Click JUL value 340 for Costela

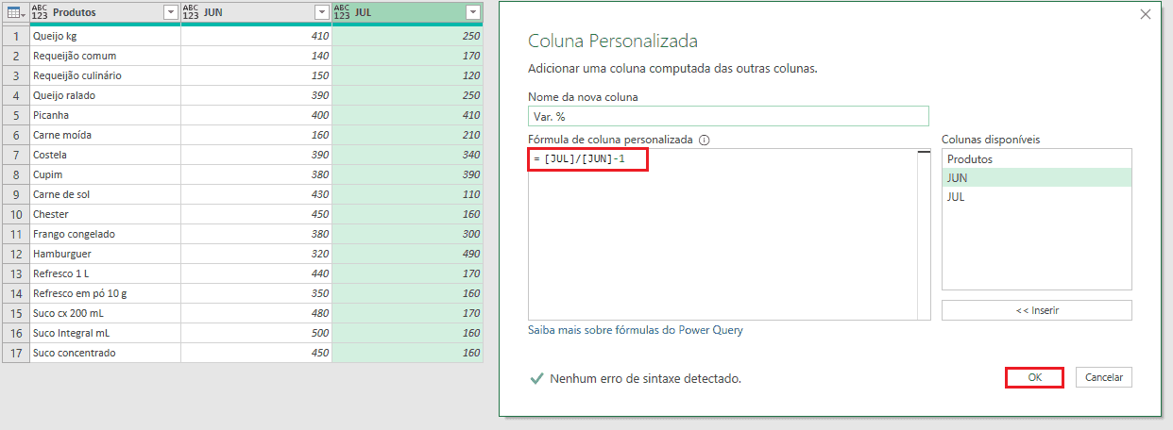pyautogui.click(x=407, y=155)
